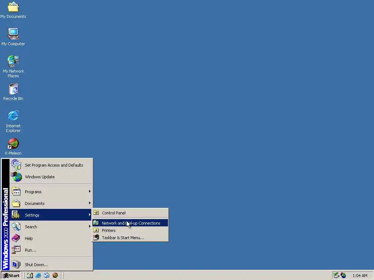Choose the Help menu entry

51,238
